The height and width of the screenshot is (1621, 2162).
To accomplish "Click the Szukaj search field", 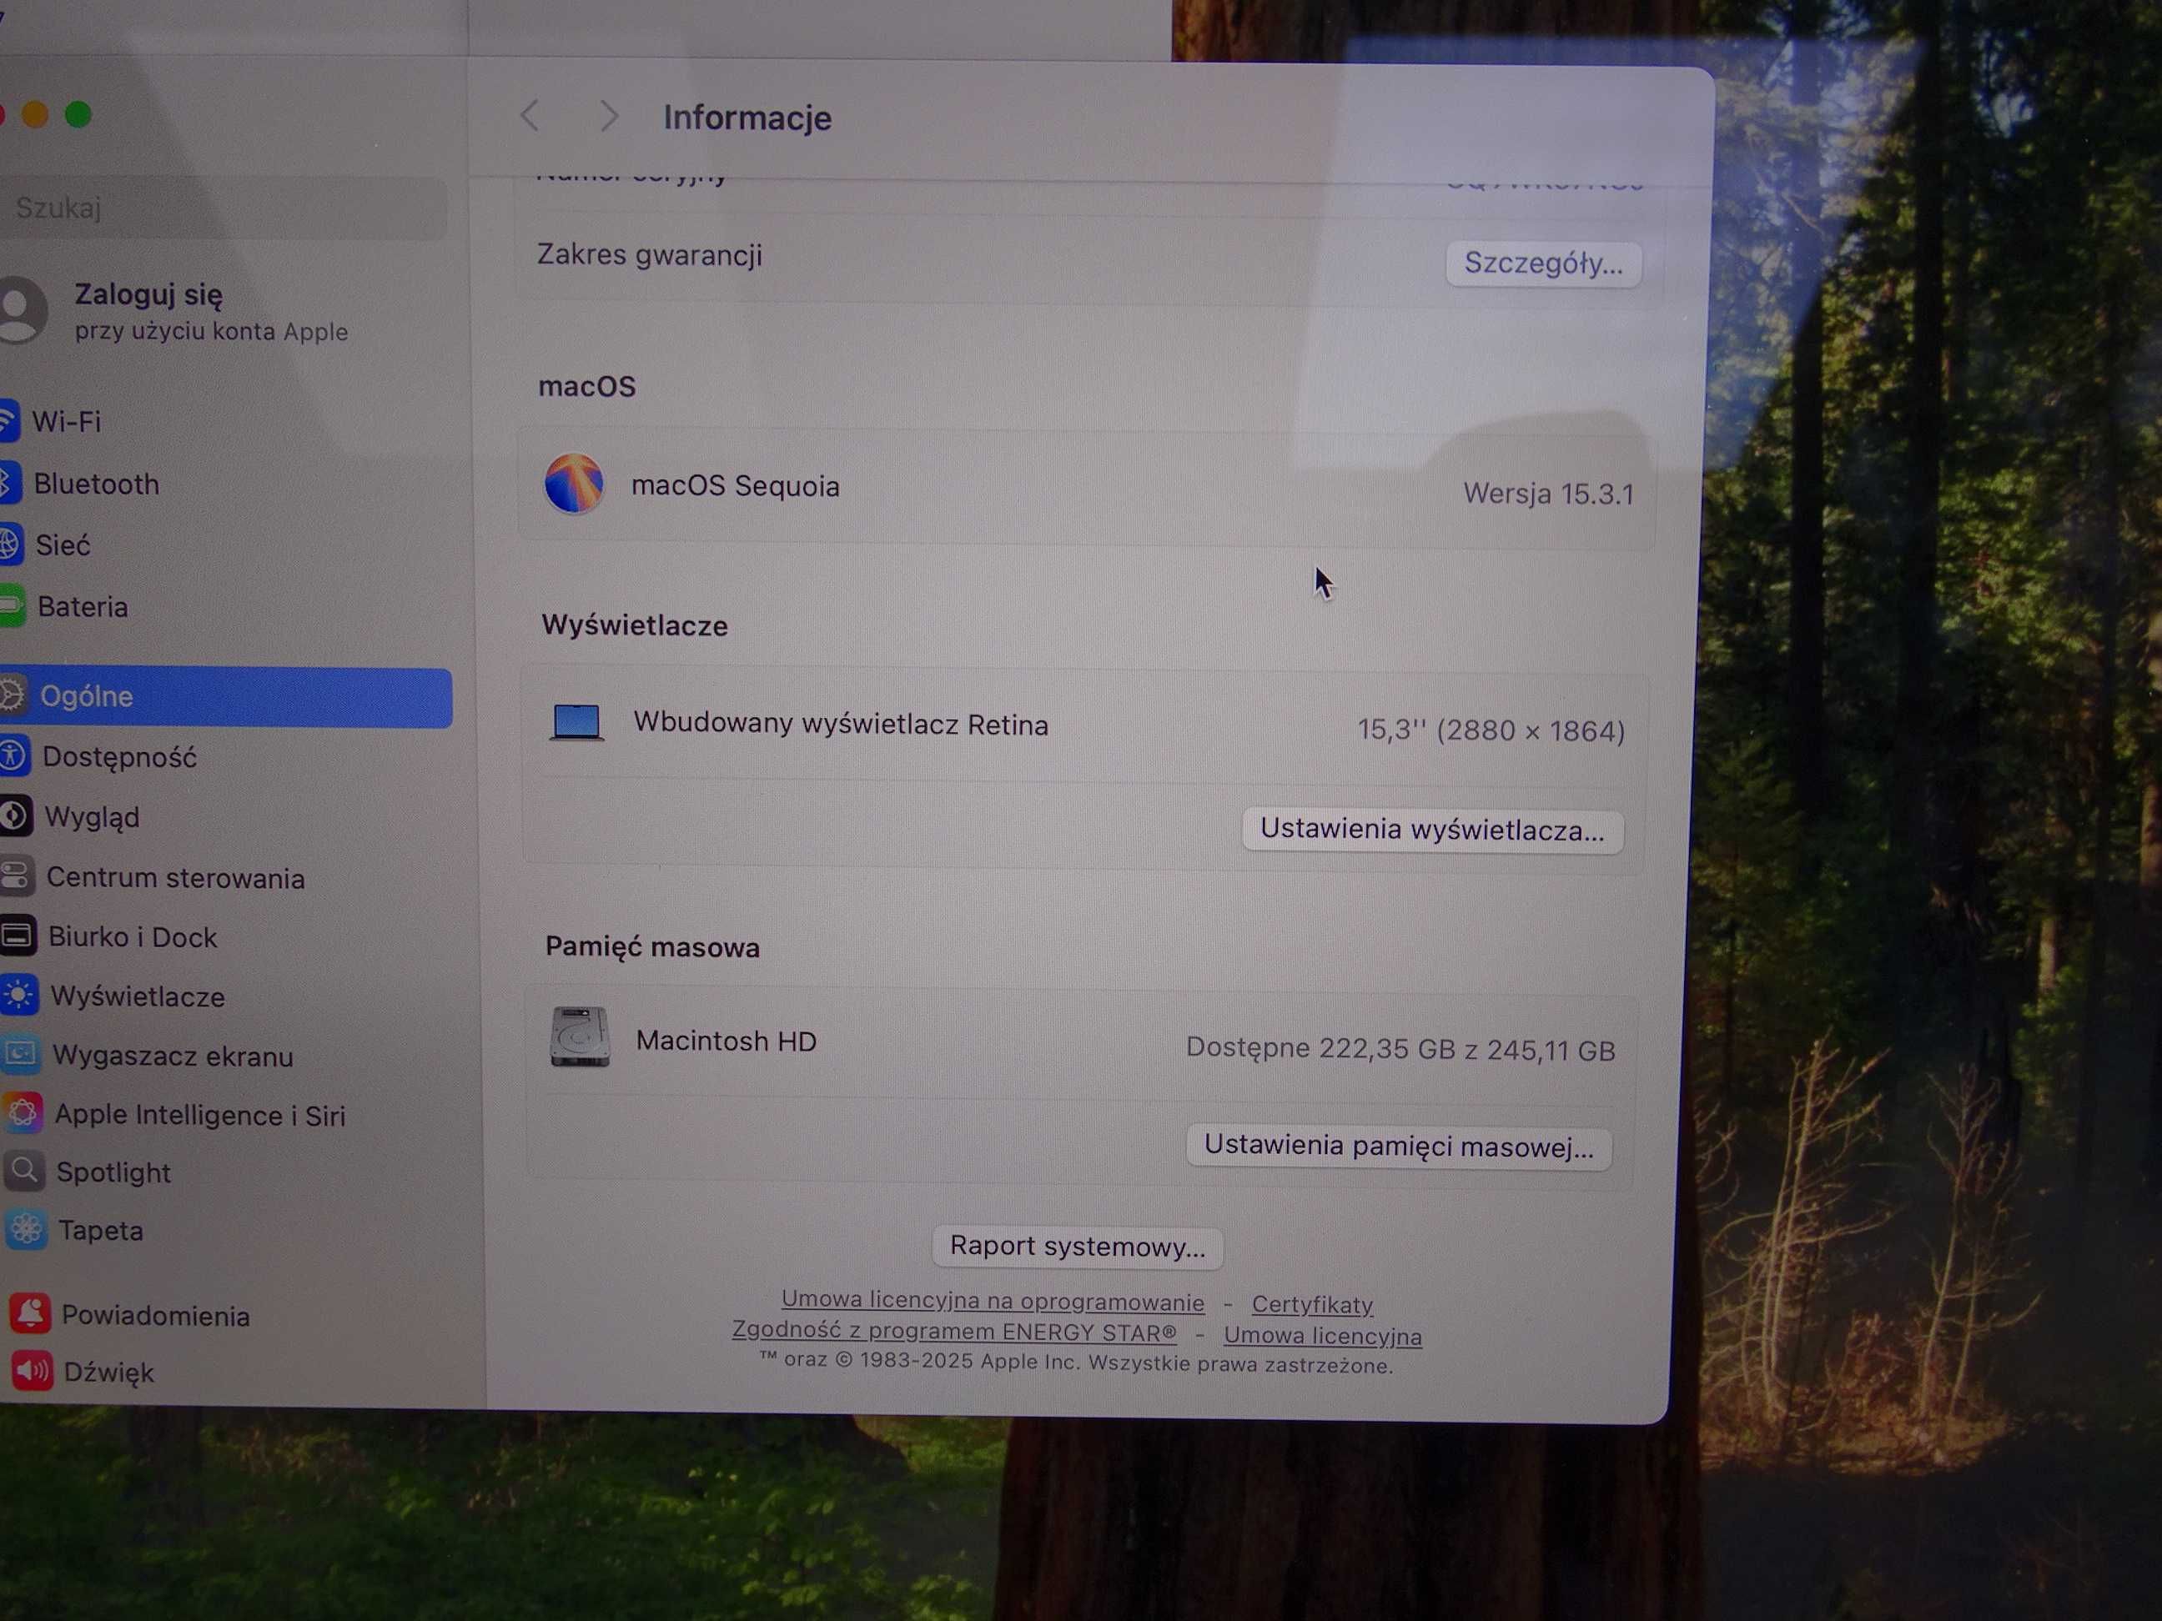I will [224, 208].
